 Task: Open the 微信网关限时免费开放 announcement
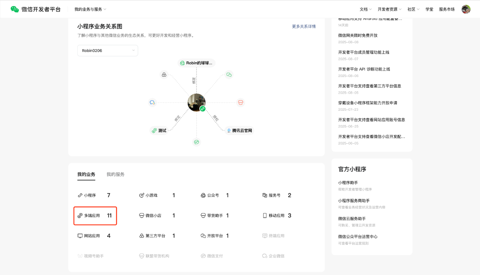pyautogui.click(x=358, y=35)
